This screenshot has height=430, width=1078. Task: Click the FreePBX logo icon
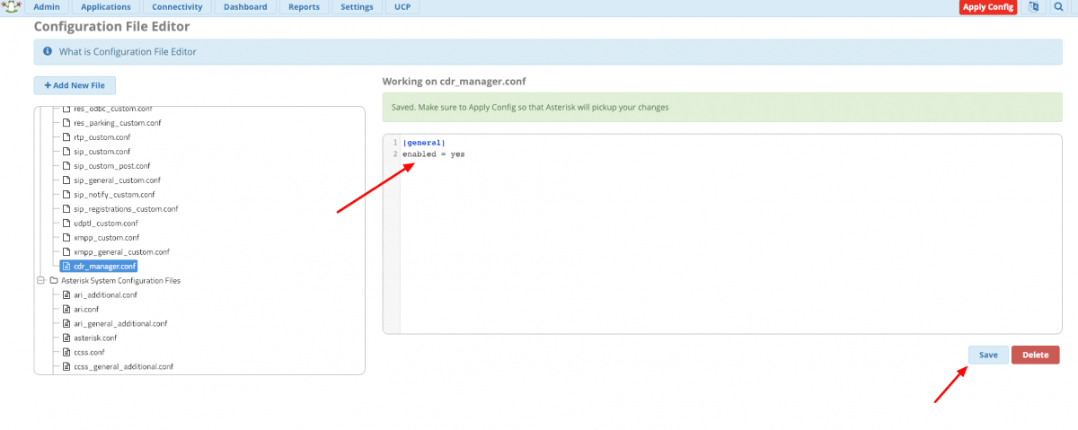coord(13,7)
